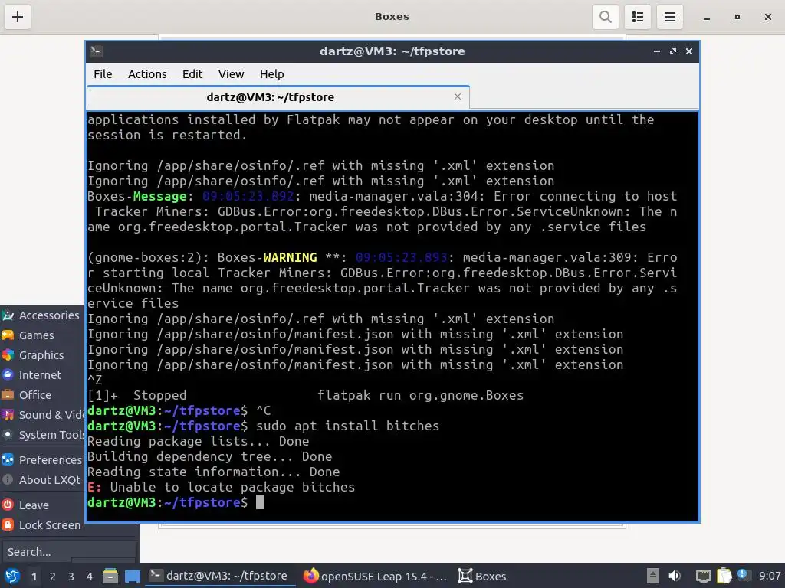Close the dartz@VM3 terminal tab
Image resolution: width=785 pixels, height=588 pixels.
tap(457, 96)
